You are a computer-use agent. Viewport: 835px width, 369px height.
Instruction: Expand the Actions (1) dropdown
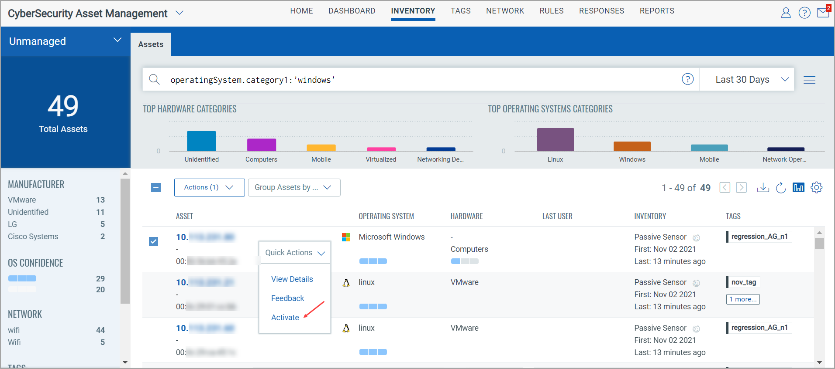tap(209, 187)
